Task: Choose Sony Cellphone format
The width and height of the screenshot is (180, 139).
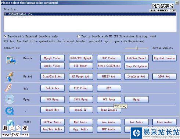Action: tap(137, 66)
